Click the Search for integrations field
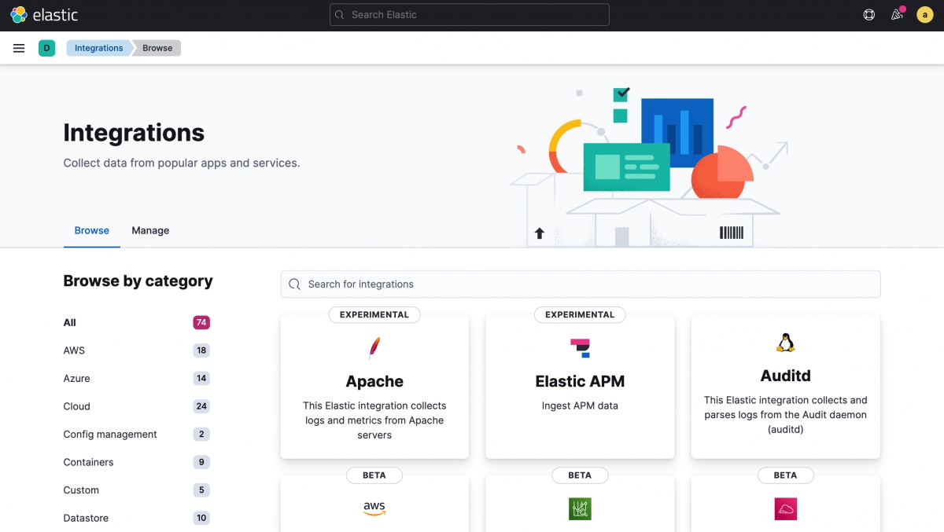Screen dimensions: 944x532 (581, 284)
